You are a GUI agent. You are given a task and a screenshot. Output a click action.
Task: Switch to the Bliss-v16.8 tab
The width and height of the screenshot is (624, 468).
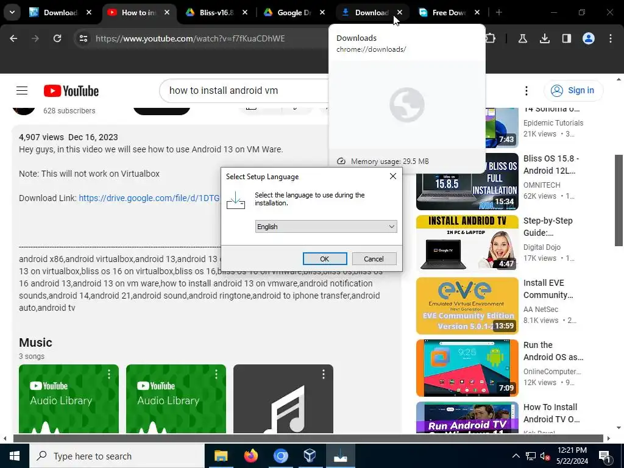tap(216, 13)
